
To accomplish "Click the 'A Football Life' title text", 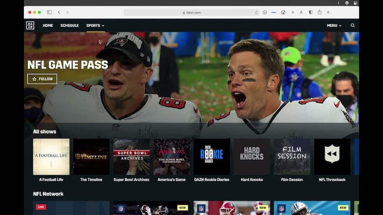I will tap(51, 180).
